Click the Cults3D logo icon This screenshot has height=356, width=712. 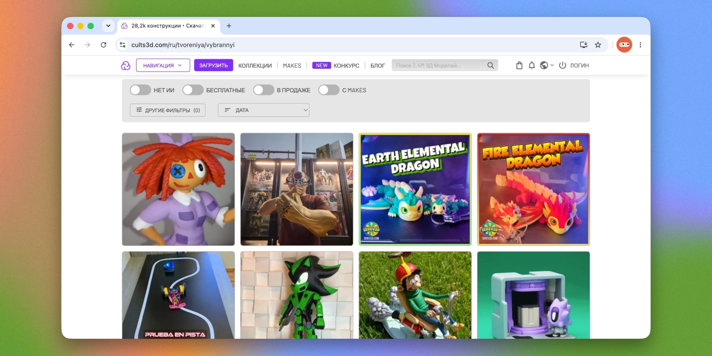(126, 66)
